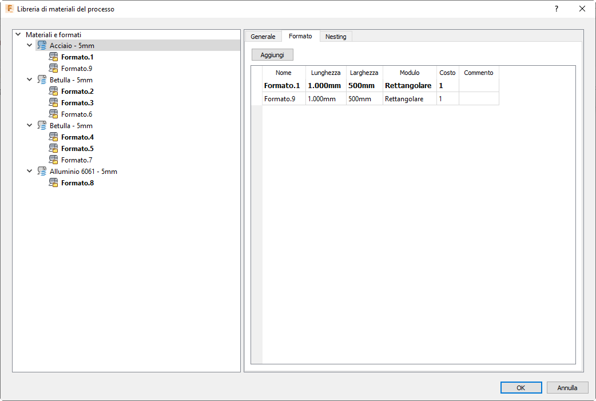Confirm with the OK button
This screenshot has width=596, height=401.
coord(520,388)
